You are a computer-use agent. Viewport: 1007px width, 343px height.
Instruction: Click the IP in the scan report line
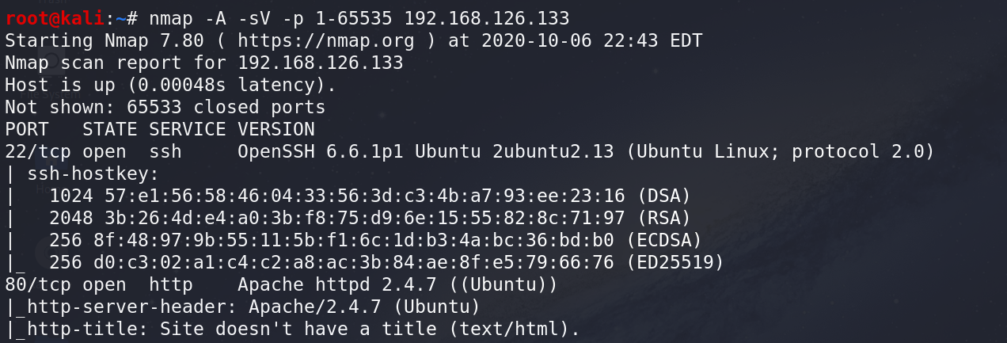(x=320, y=62)
